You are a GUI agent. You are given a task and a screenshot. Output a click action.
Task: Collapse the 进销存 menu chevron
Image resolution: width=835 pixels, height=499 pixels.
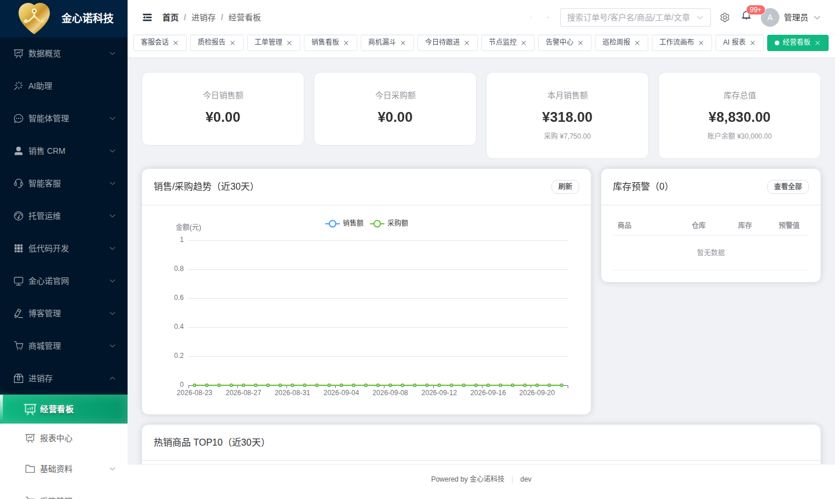112,378
